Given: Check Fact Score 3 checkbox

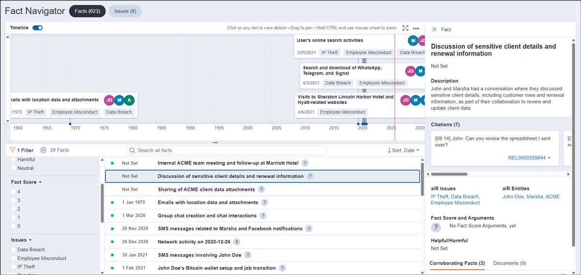Looking at the screenshot, I should [14, 201].
